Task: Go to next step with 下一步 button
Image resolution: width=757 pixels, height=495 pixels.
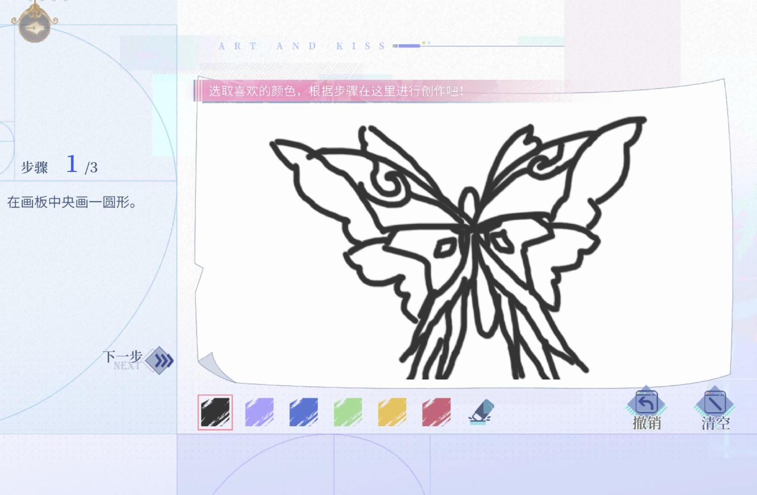Action: pyautogui.click(x=138, y=360)
